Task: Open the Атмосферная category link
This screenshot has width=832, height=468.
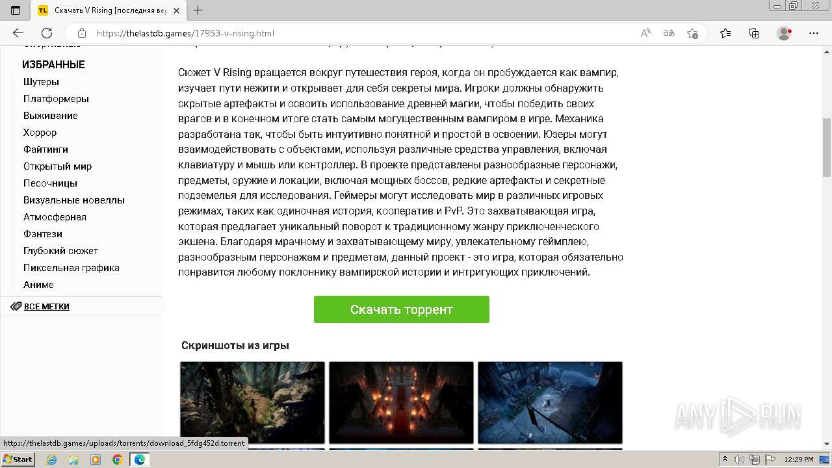Action: (55, 217)
